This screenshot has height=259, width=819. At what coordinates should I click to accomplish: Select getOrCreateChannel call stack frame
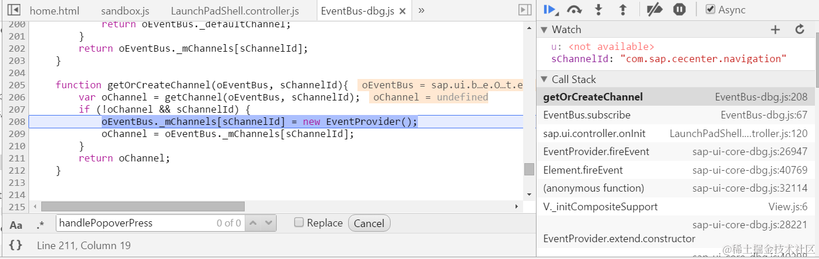pyautogui.click(x=675, y=97)
